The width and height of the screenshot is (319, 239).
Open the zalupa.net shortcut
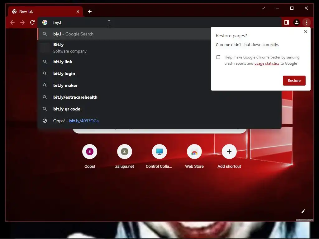[125, 156]
